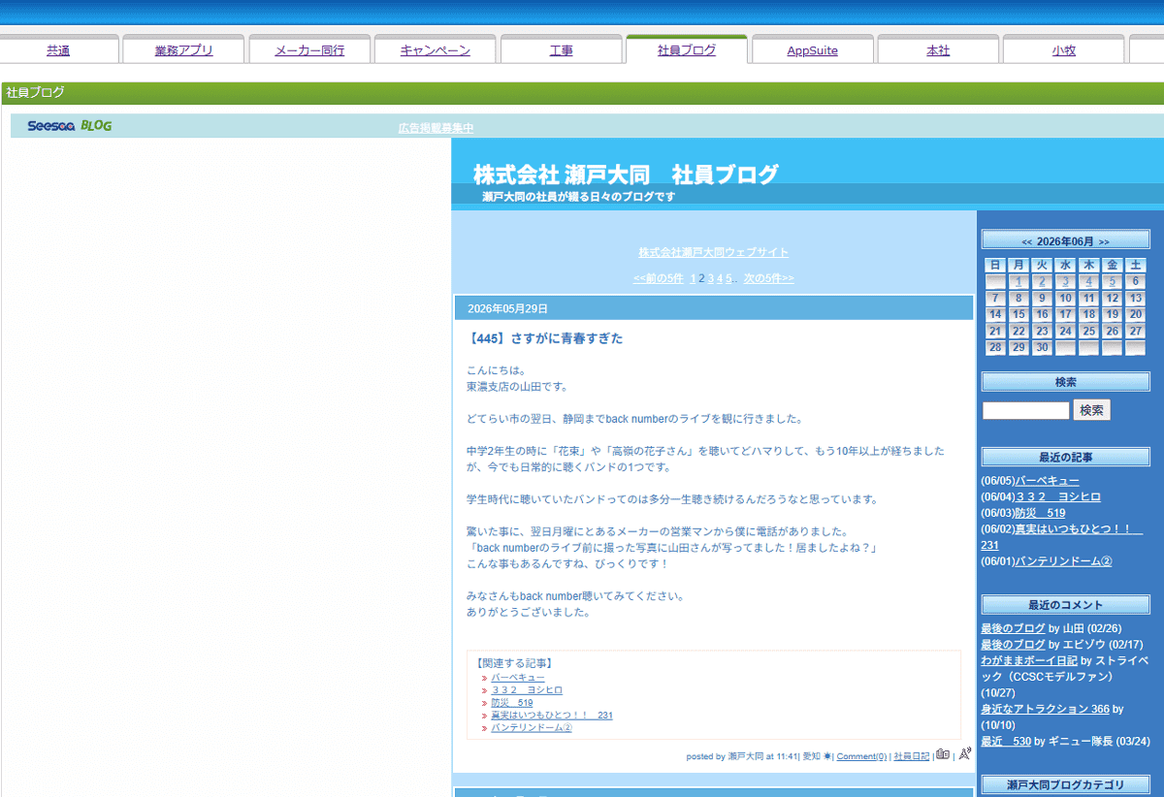
Task: Open 身近なアトラクション 366 comment link
Action: point(1045,709)
